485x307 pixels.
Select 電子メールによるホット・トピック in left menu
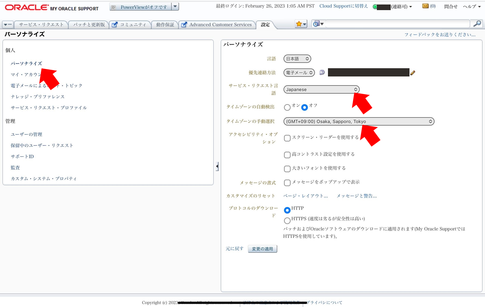(x=47, y=86)
